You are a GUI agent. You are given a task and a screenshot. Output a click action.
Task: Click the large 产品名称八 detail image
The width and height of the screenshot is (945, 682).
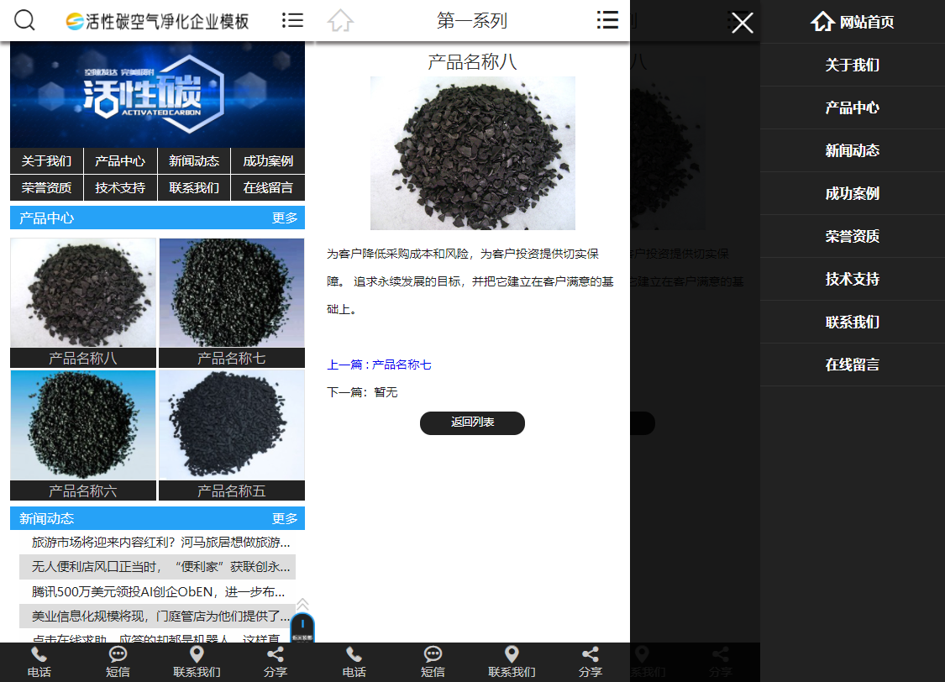coord(472,153)
